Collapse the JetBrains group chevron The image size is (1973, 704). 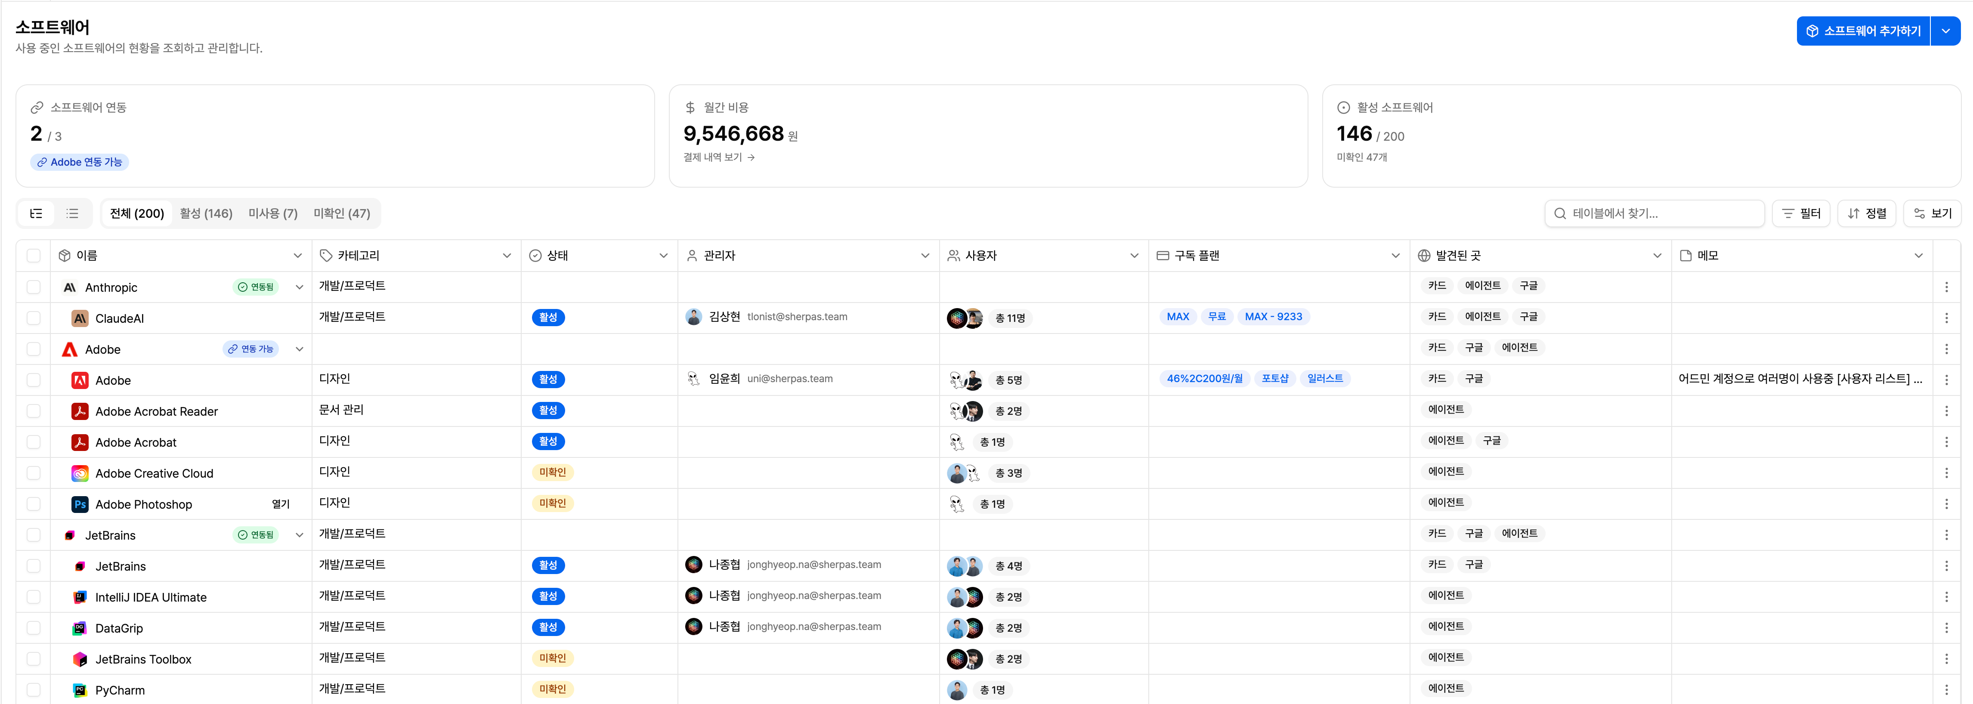[x=300, y=535]
